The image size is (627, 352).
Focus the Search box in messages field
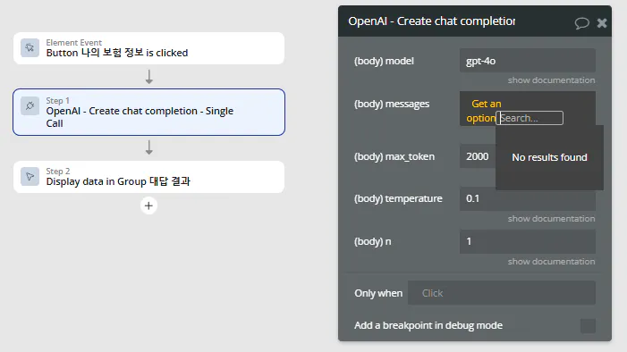(530, 118)
